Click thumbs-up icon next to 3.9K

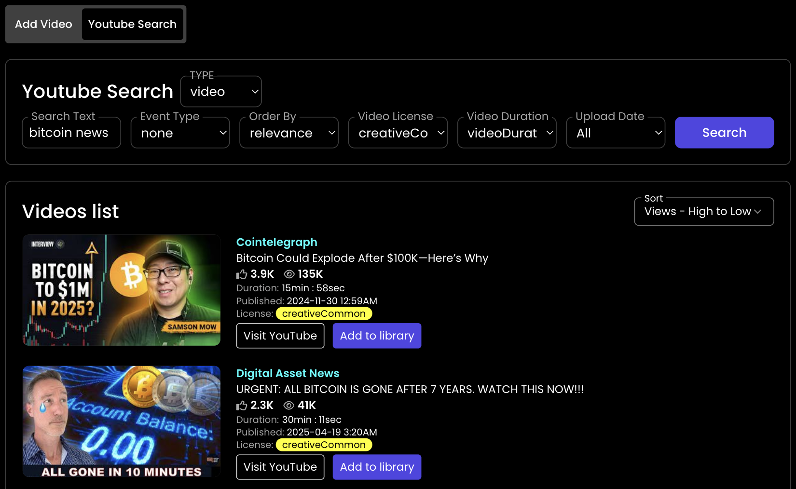point(242,274)
